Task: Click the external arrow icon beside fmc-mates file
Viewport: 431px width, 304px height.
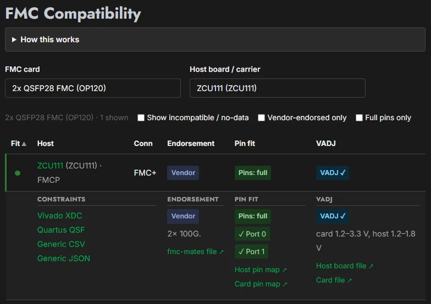Action: click(x=221, y=252)
